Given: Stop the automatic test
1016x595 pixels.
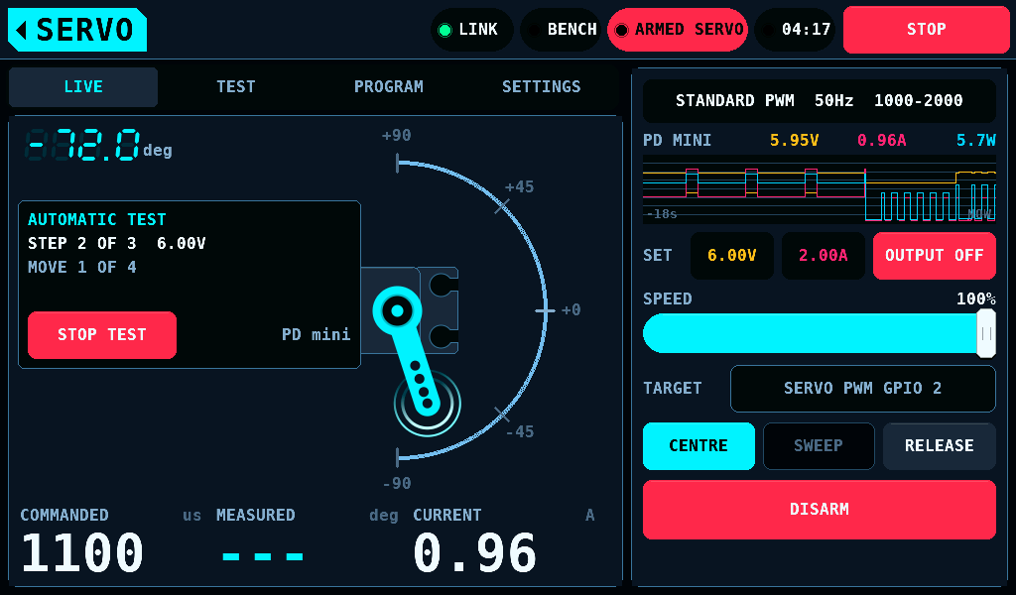Looking at the screenshot, I should 102,335.
